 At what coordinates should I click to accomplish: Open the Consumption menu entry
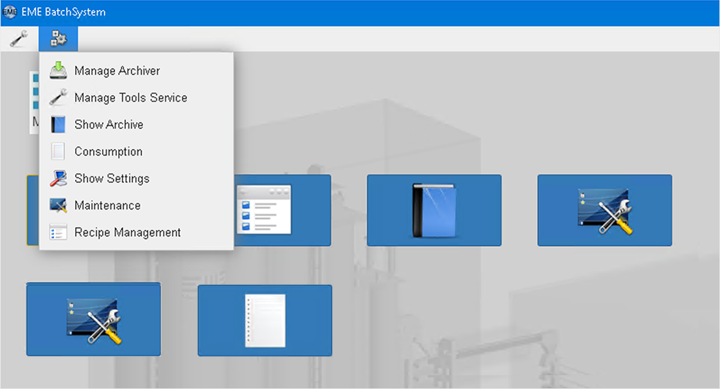[x=136, y=152]
